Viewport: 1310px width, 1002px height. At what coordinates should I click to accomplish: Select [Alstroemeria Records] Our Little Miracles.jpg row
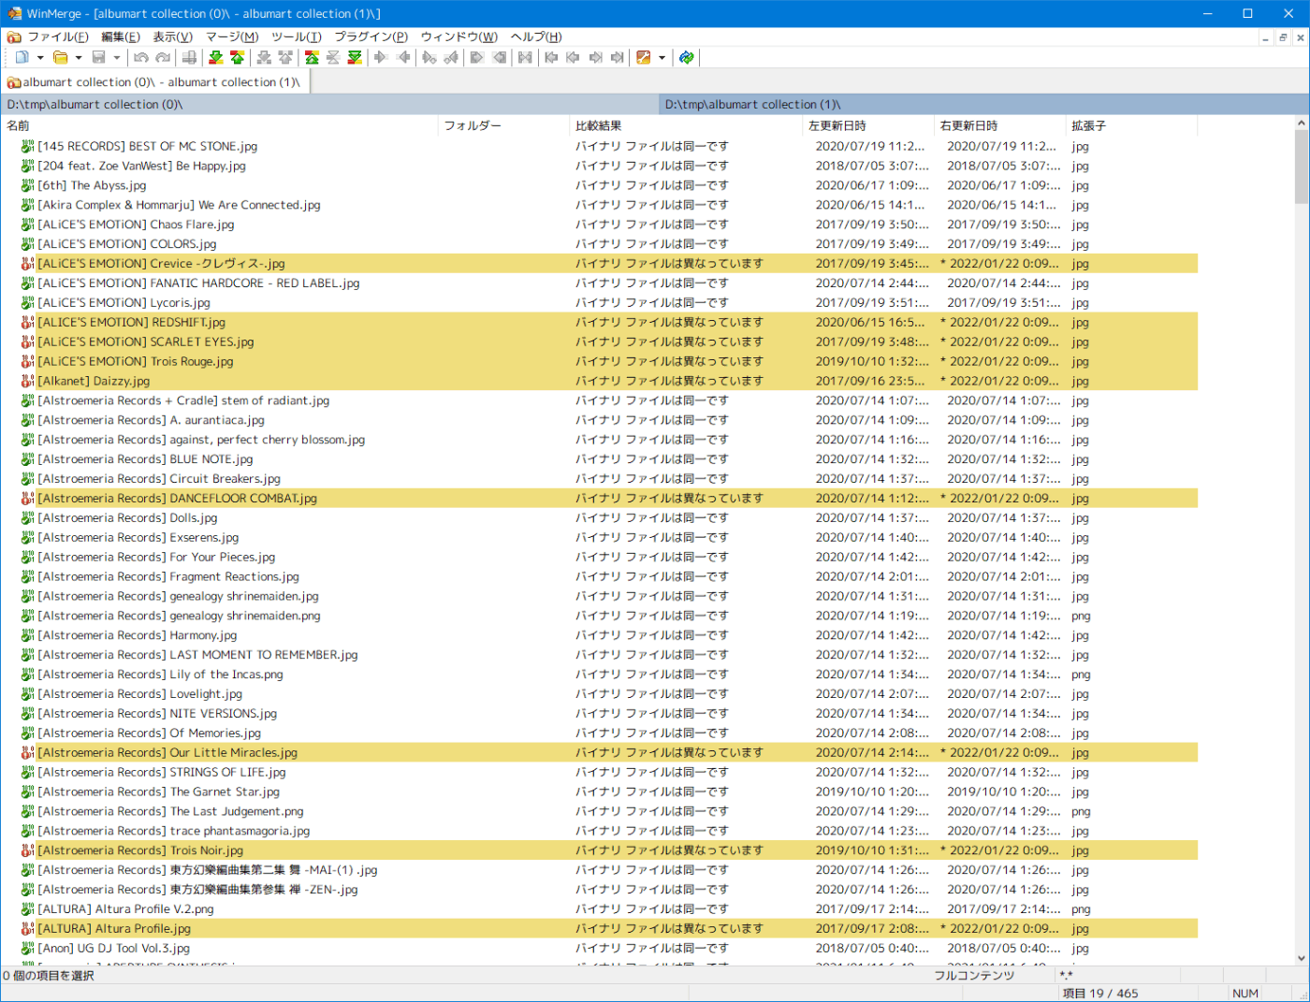[x=599, y=753]
